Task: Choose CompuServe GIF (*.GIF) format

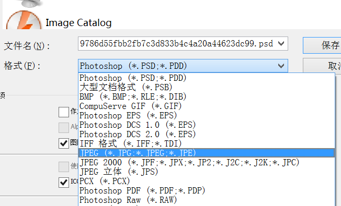Action: [207, 106]
